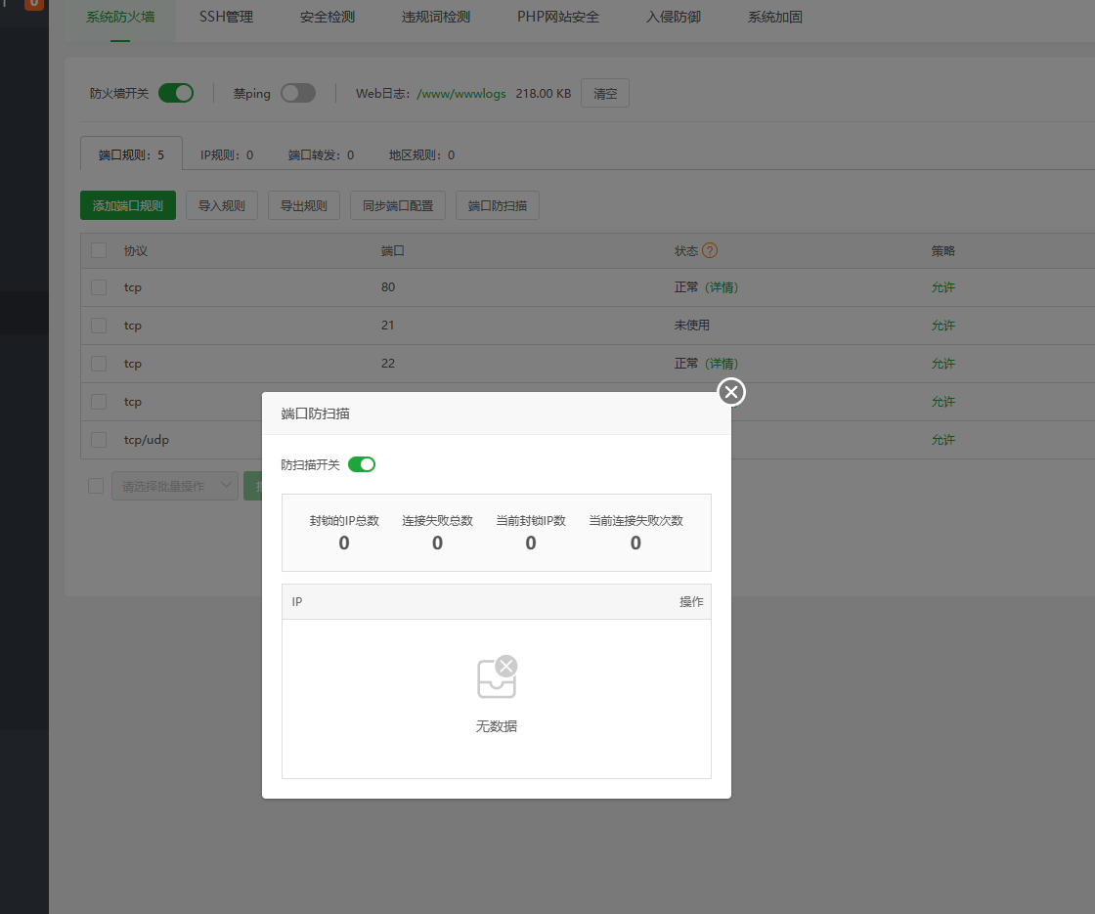
Task: Open the /www/wwwlogs path link
Action: [460, 94]
